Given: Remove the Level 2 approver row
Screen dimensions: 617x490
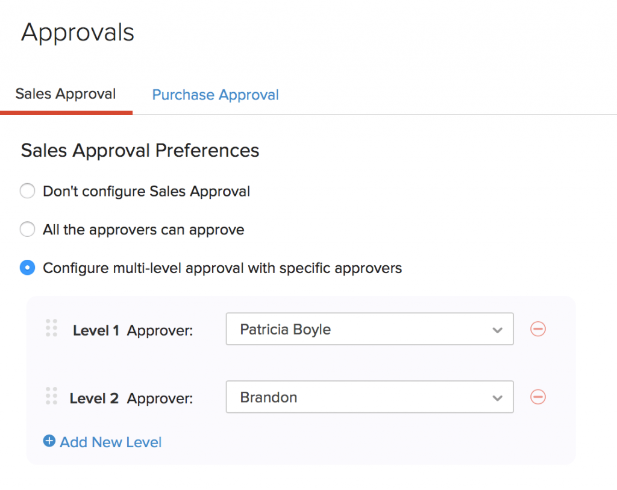Looking at the screenshot, I should (538, 397).
